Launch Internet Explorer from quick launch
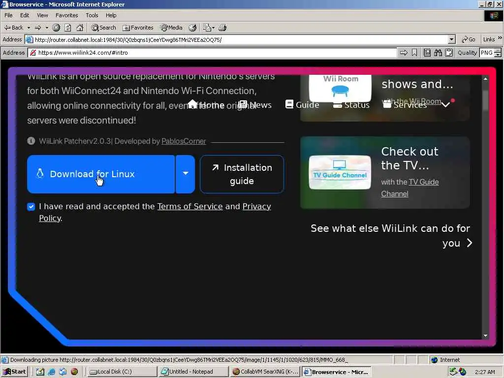The image size is (504, 378). [x=51, y=372]
